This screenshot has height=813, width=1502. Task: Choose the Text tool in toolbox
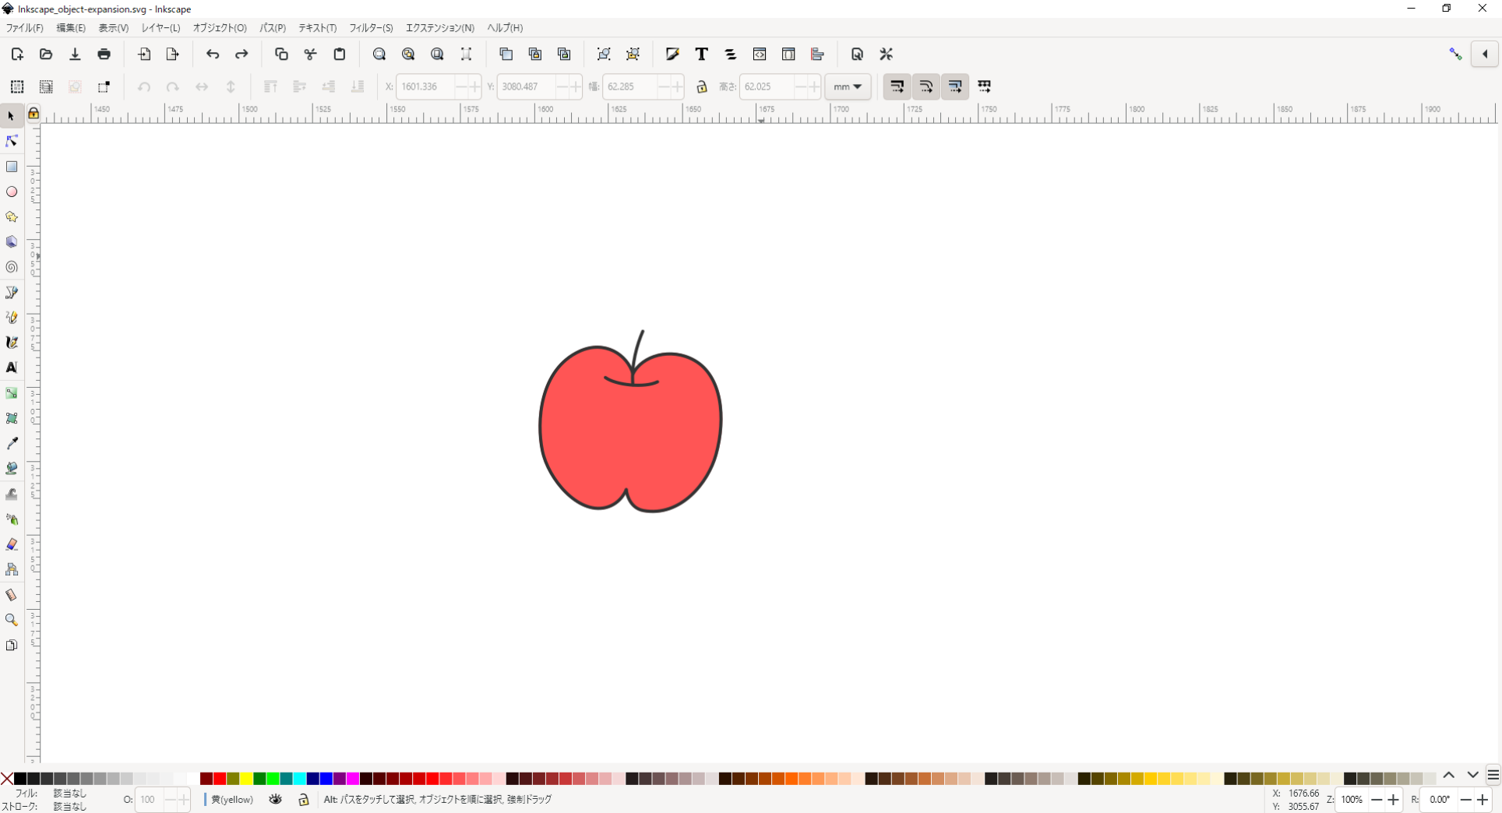pos(12,368)
